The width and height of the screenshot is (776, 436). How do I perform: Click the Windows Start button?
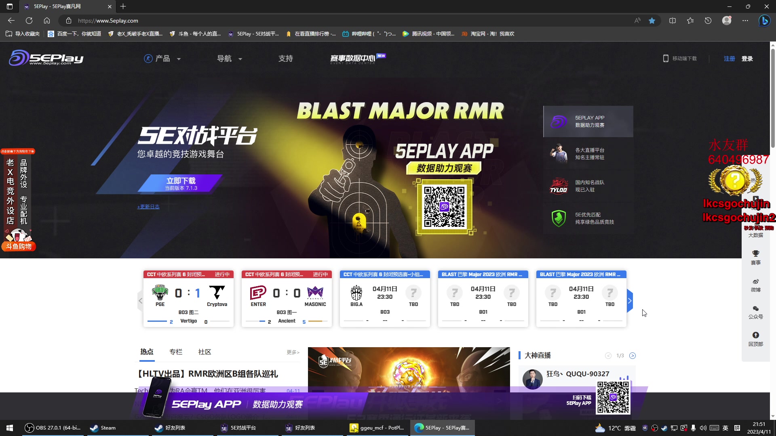pos(10,428)
